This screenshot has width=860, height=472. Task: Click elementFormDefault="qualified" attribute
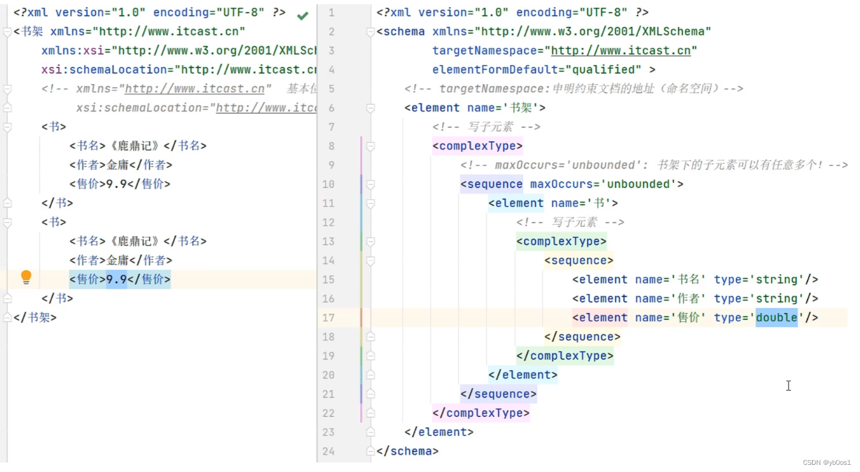pos(537,70)
